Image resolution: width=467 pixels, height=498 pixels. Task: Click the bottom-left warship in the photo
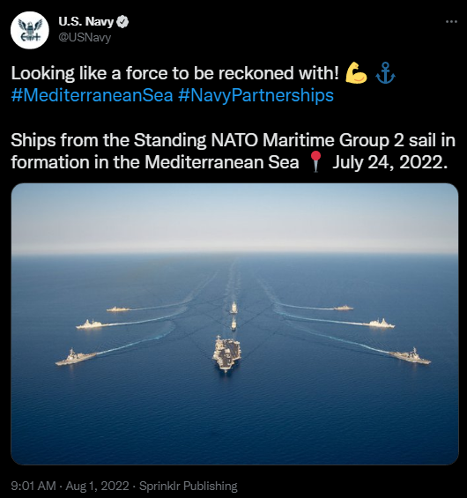click(x=76, y=358)
